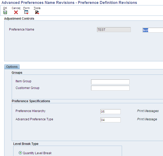Viewport: 163px width, 156px height.
Task: Open the Form menu label
Action: (26, 8)
